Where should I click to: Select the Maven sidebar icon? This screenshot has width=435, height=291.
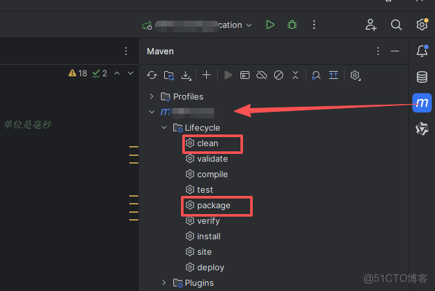click(x=422, y=103)
